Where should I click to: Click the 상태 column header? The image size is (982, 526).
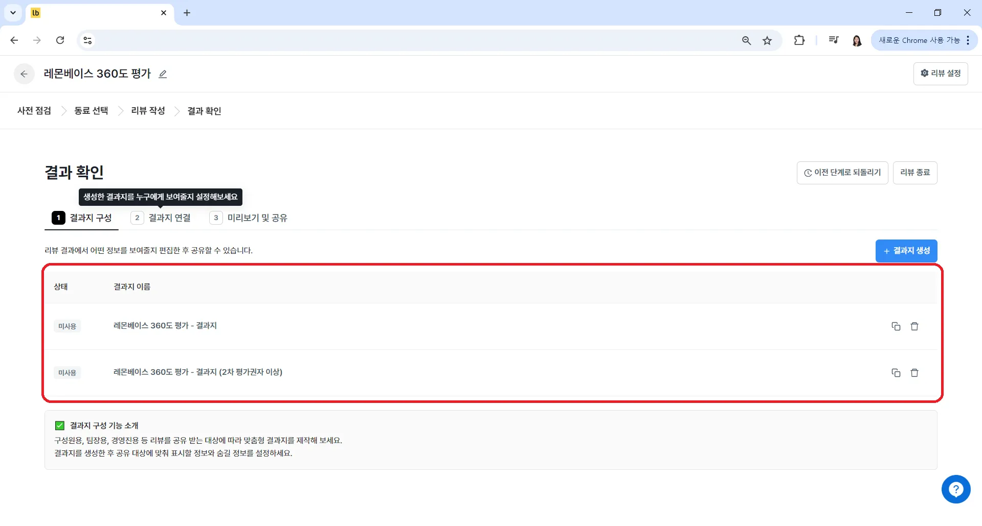tap(61, 287)
